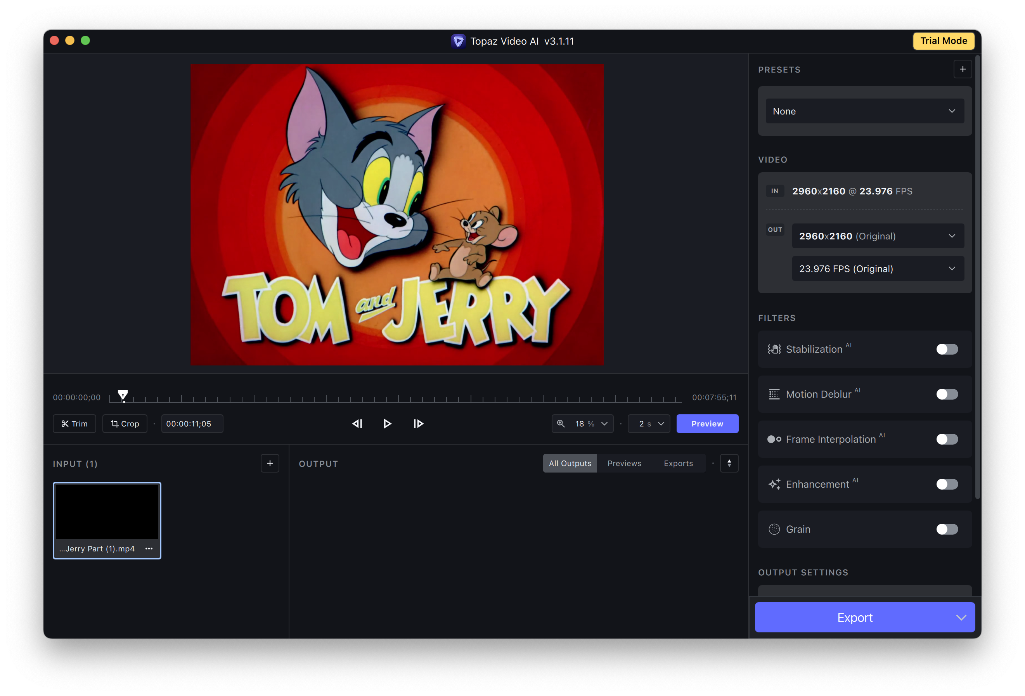Screen dimensions: 1025x696
Task: Click the magnifier zoom icon
Action: pos(561,423)
